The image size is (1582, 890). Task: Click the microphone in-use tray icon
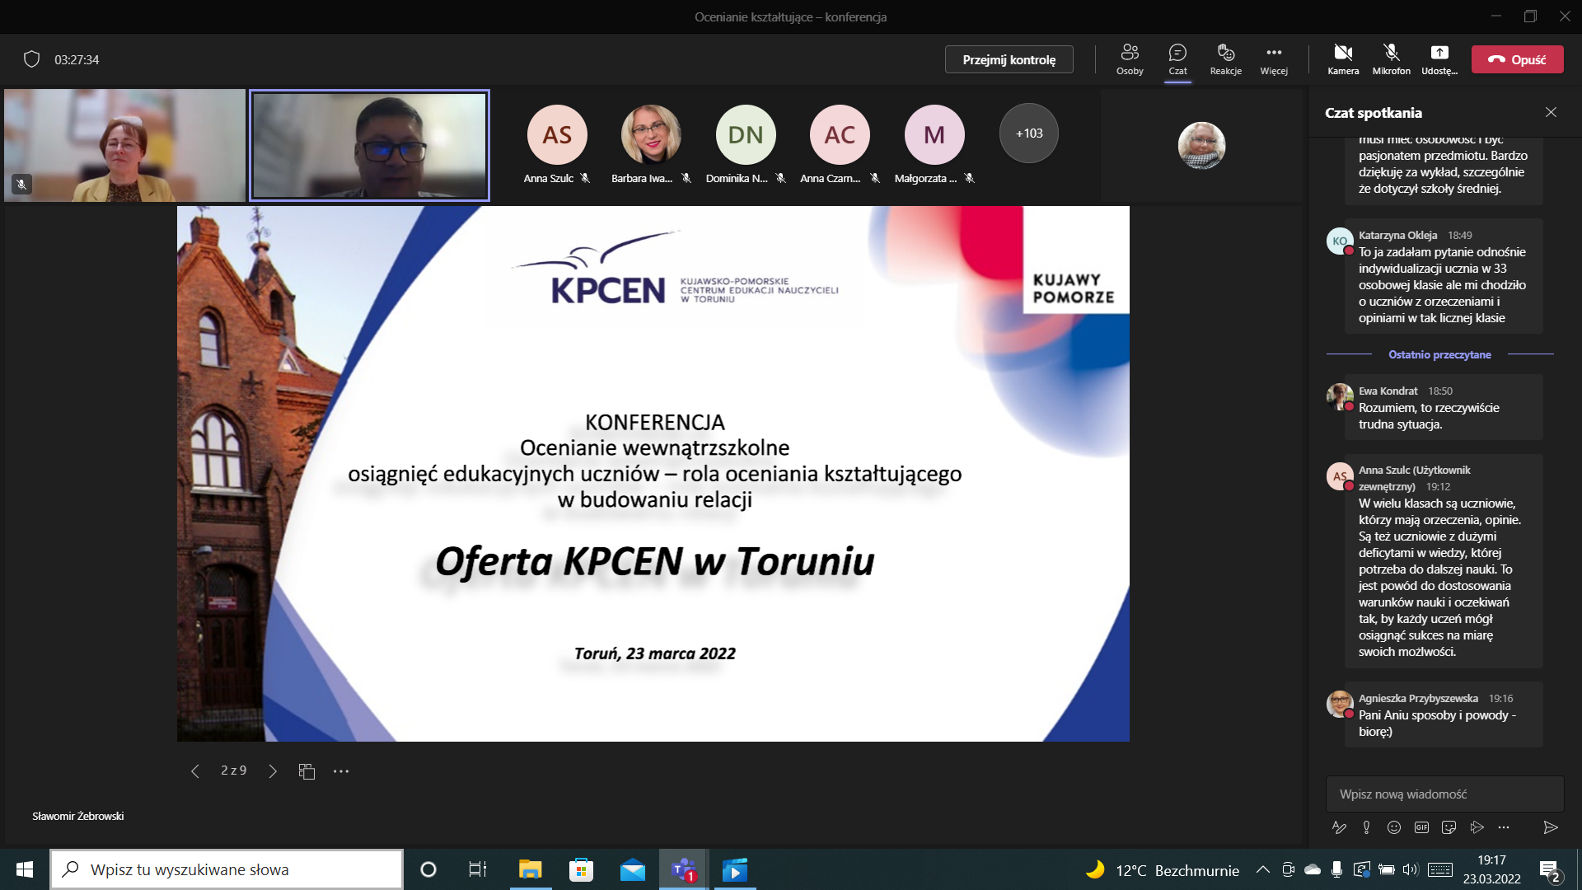(1336, 869)
